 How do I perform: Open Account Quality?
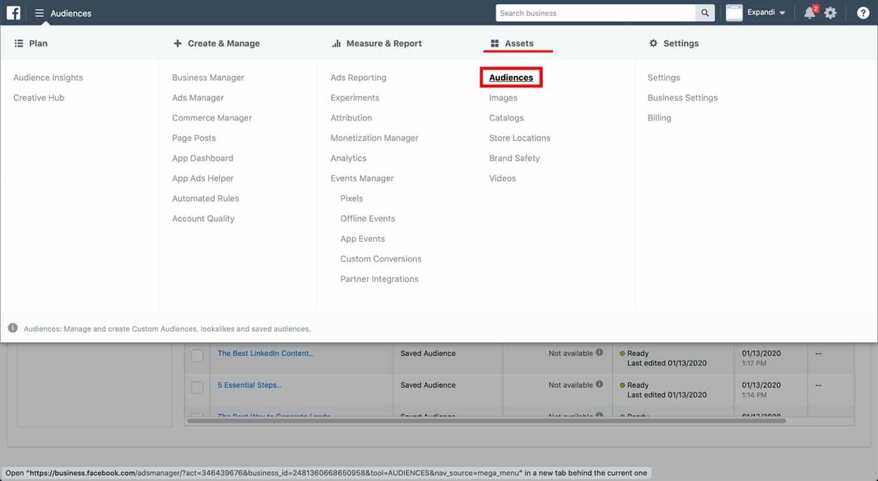pyautogui.click(x=203, y=218)
